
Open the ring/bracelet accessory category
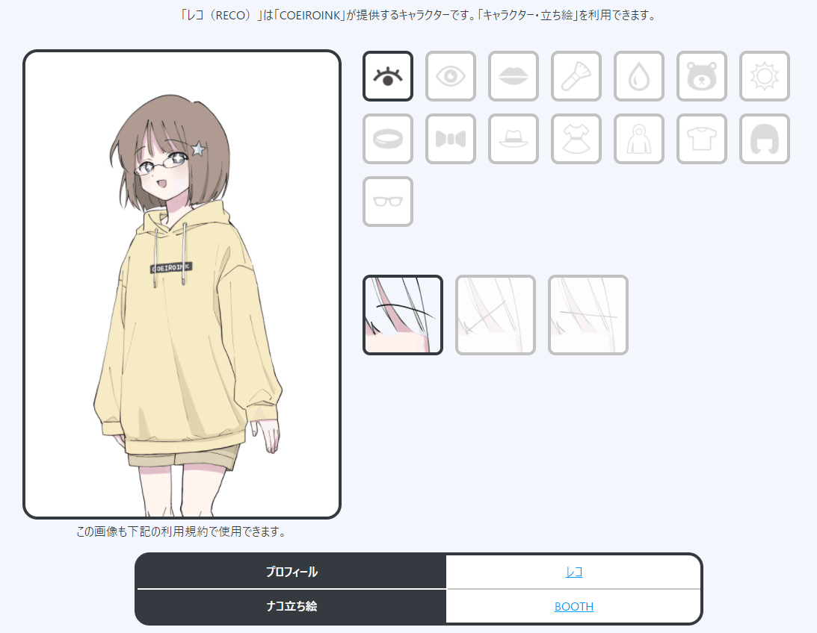point(388,139)
